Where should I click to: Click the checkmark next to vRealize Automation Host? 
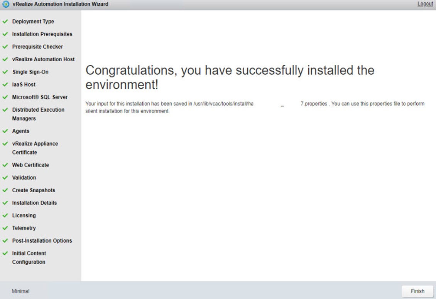coord(5,59)
